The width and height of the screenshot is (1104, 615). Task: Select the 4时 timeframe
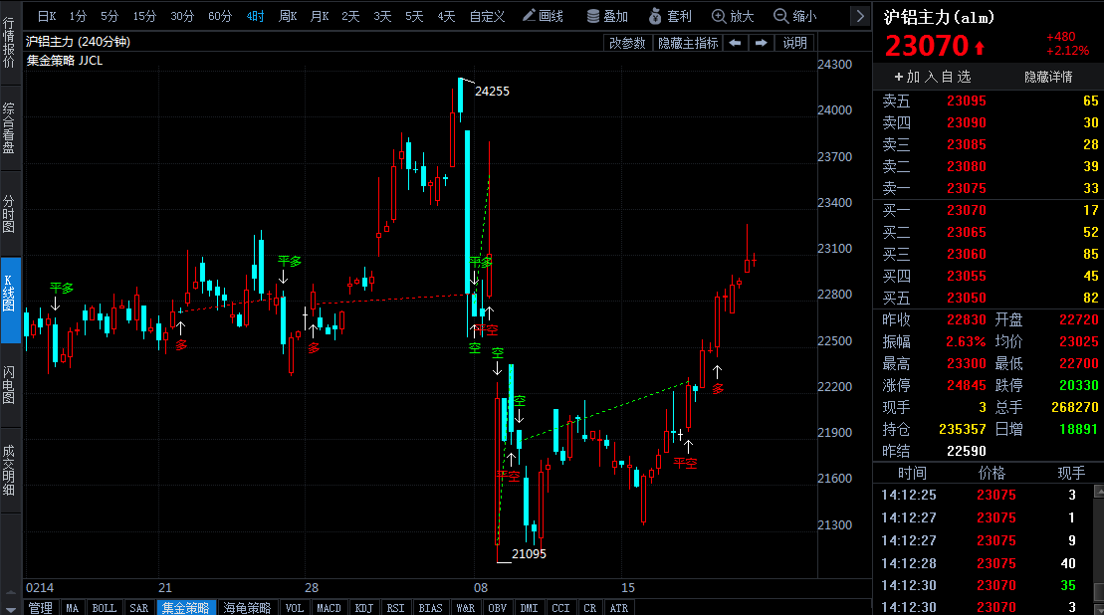[x=255, y=16]
